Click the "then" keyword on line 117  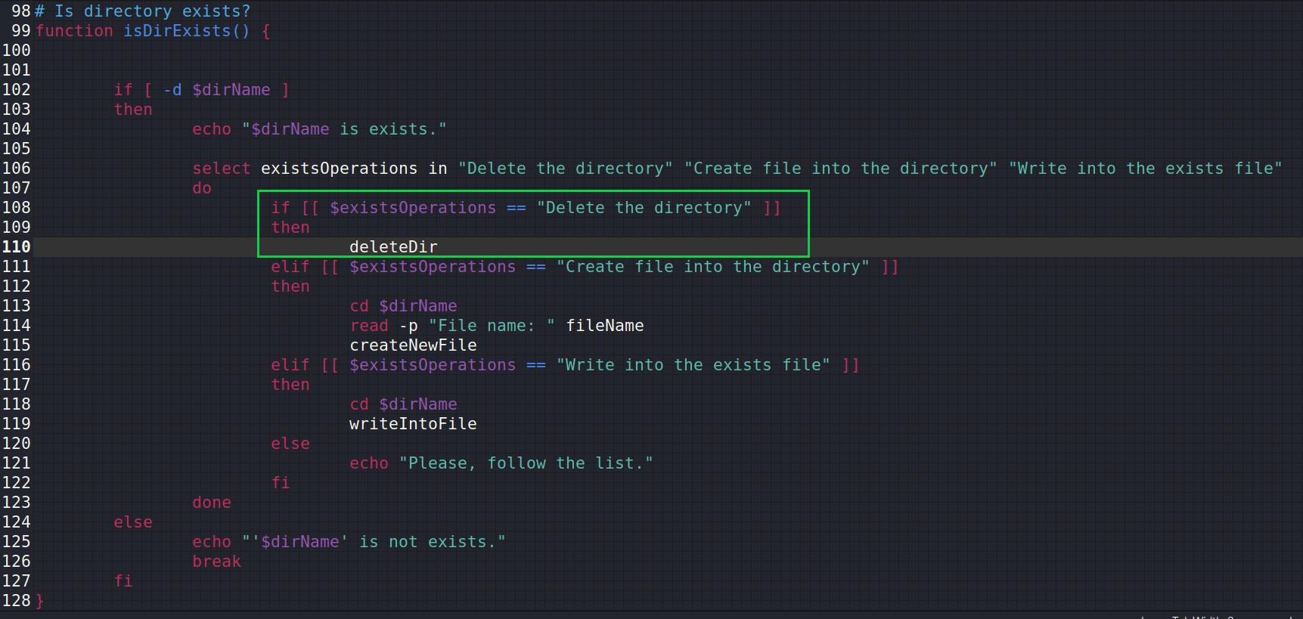290,385
